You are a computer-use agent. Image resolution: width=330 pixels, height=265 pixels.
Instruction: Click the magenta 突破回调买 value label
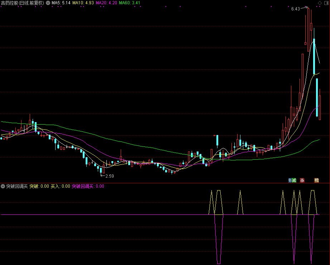click(x=88, y=186)
